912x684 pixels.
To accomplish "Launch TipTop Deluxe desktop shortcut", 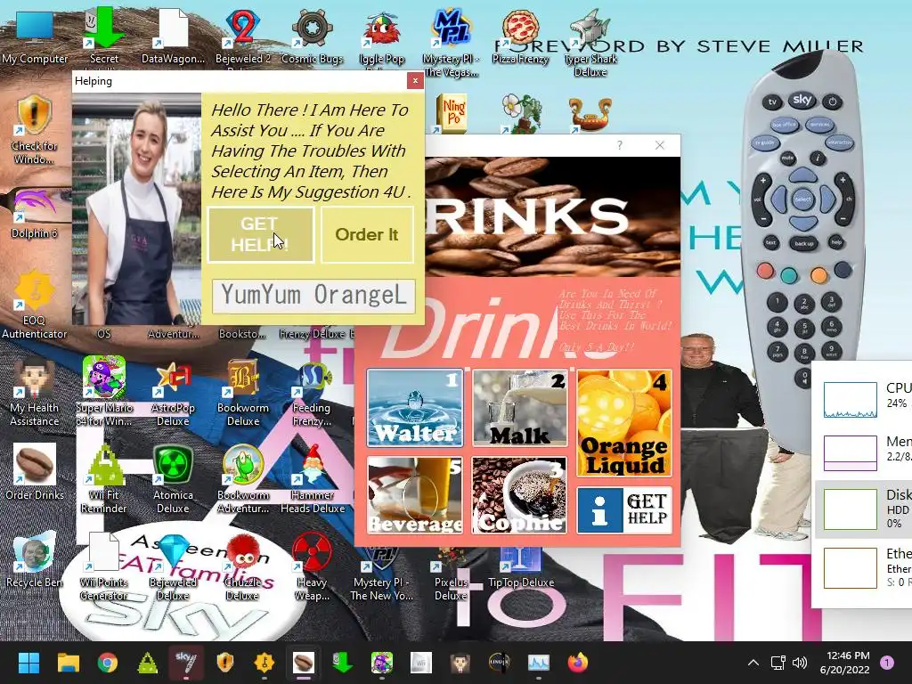I will (520, 567).
